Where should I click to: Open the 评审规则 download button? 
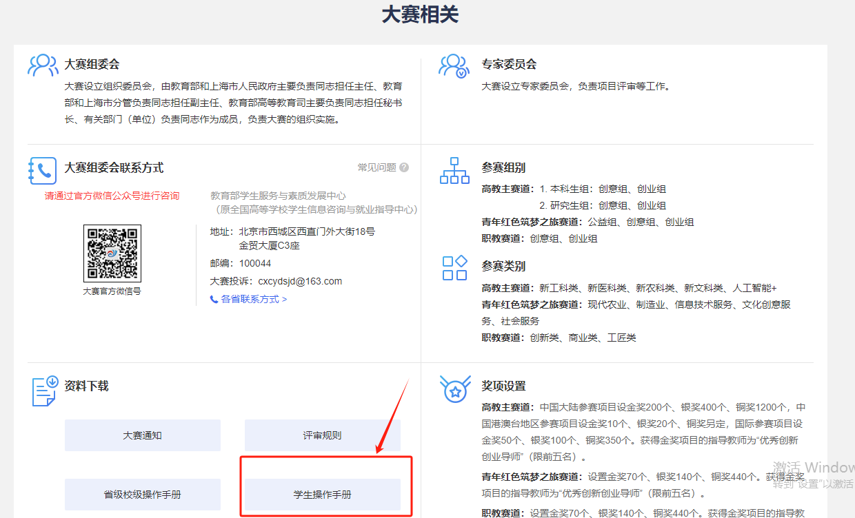(x=322, y=435)
